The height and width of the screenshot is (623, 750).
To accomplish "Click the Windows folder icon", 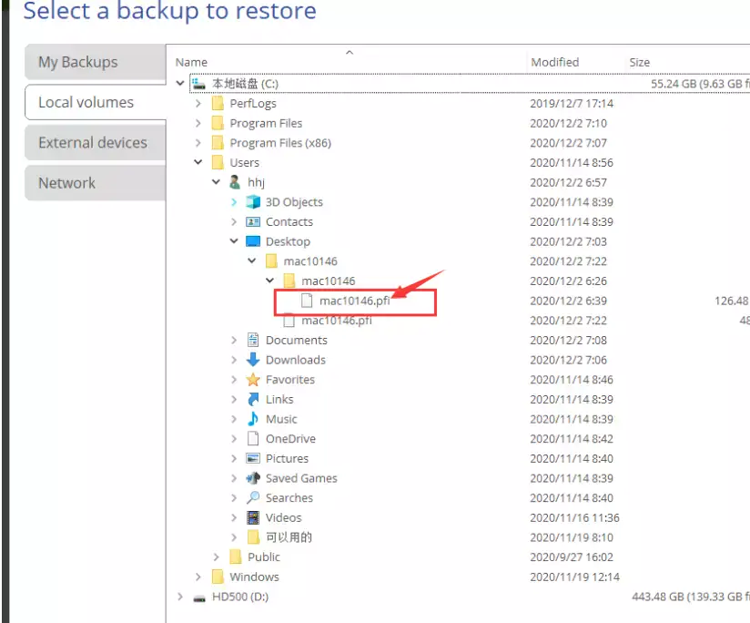I will tap(218, 577).
